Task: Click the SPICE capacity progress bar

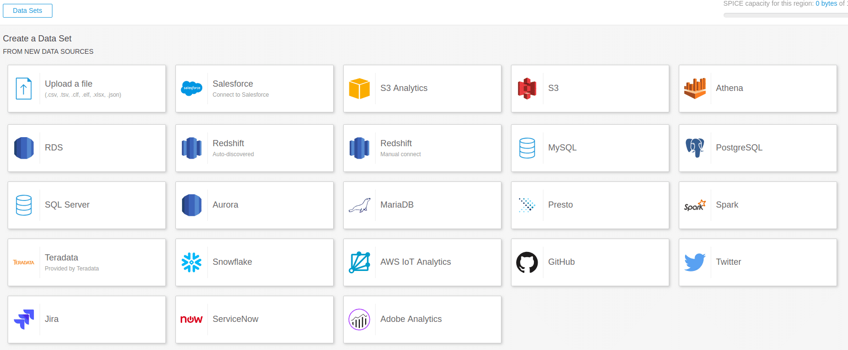Action: (786, 15)
